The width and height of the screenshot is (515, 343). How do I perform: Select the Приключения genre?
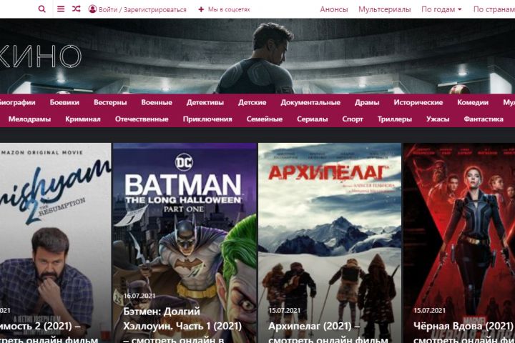[207, 119]
